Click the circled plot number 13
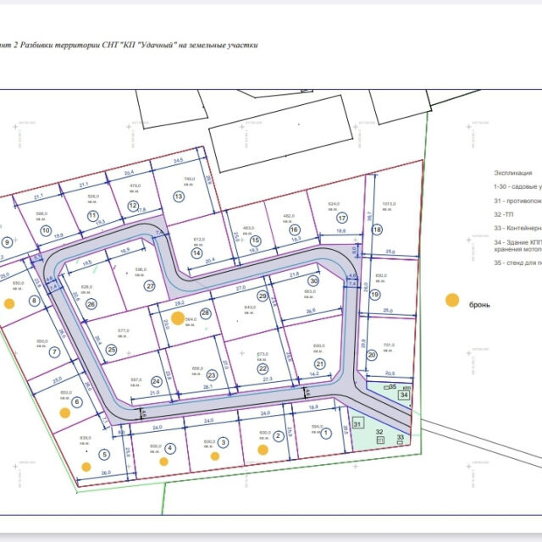 (179, 196)
